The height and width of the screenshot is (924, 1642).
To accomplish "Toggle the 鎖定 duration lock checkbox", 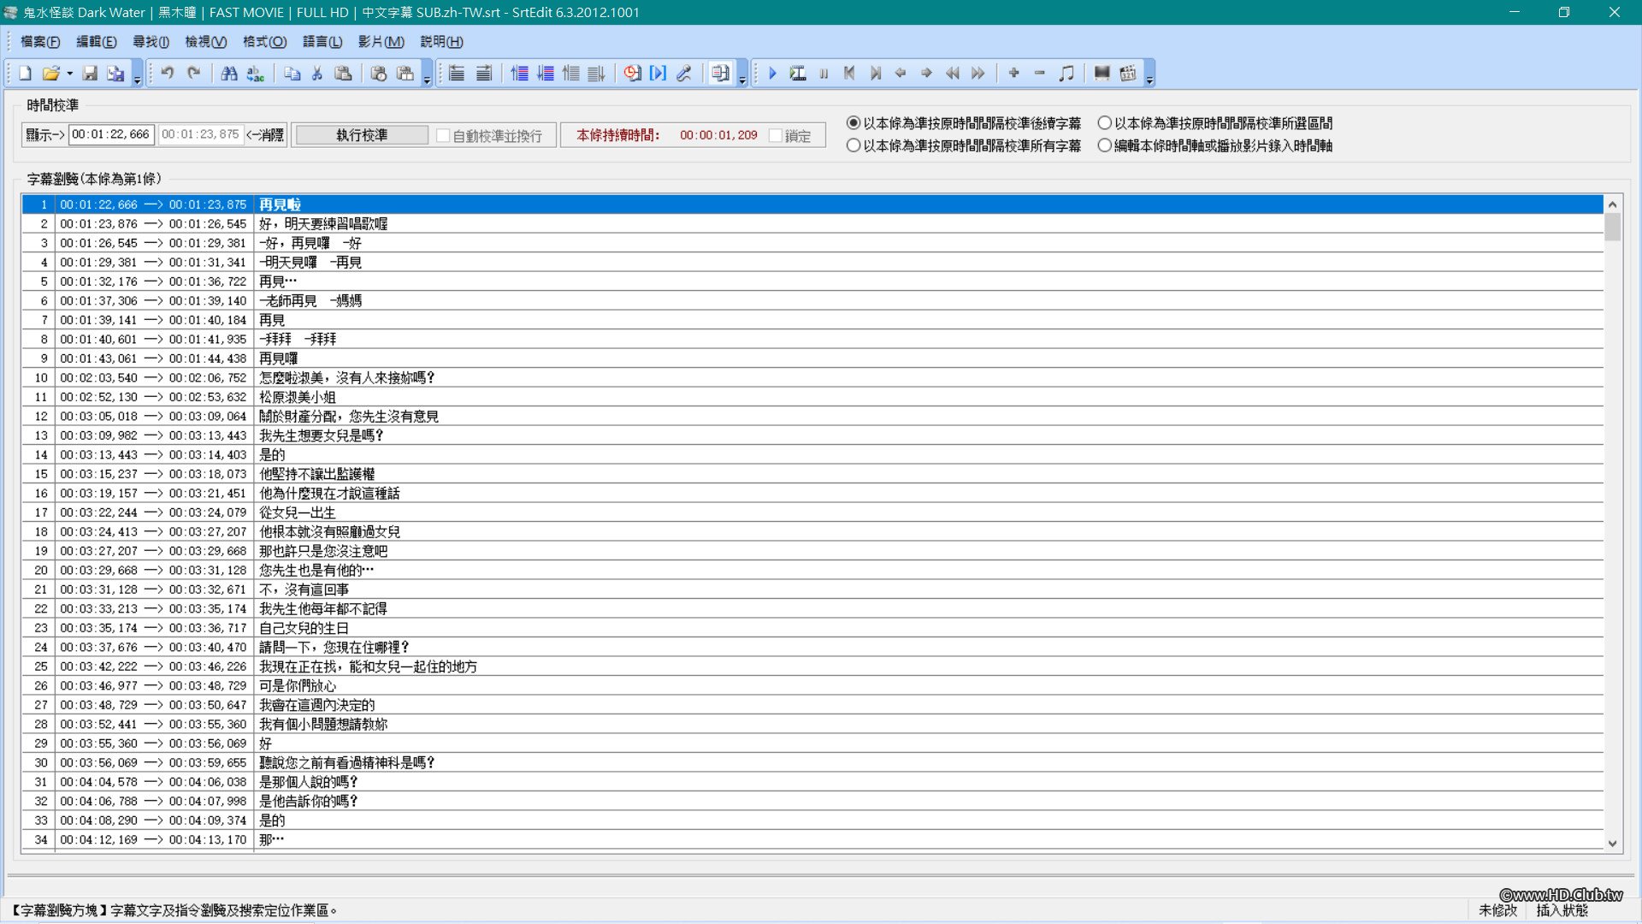I will (776, 136).
